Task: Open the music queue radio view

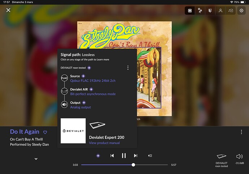Action: pyautogui.click(x=231, y=10)
